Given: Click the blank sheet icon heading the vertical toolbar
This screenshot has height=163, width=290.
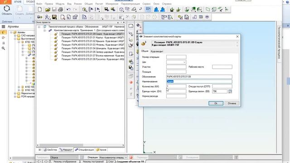Looking at the screenshot, I should [x=131, y=26].
